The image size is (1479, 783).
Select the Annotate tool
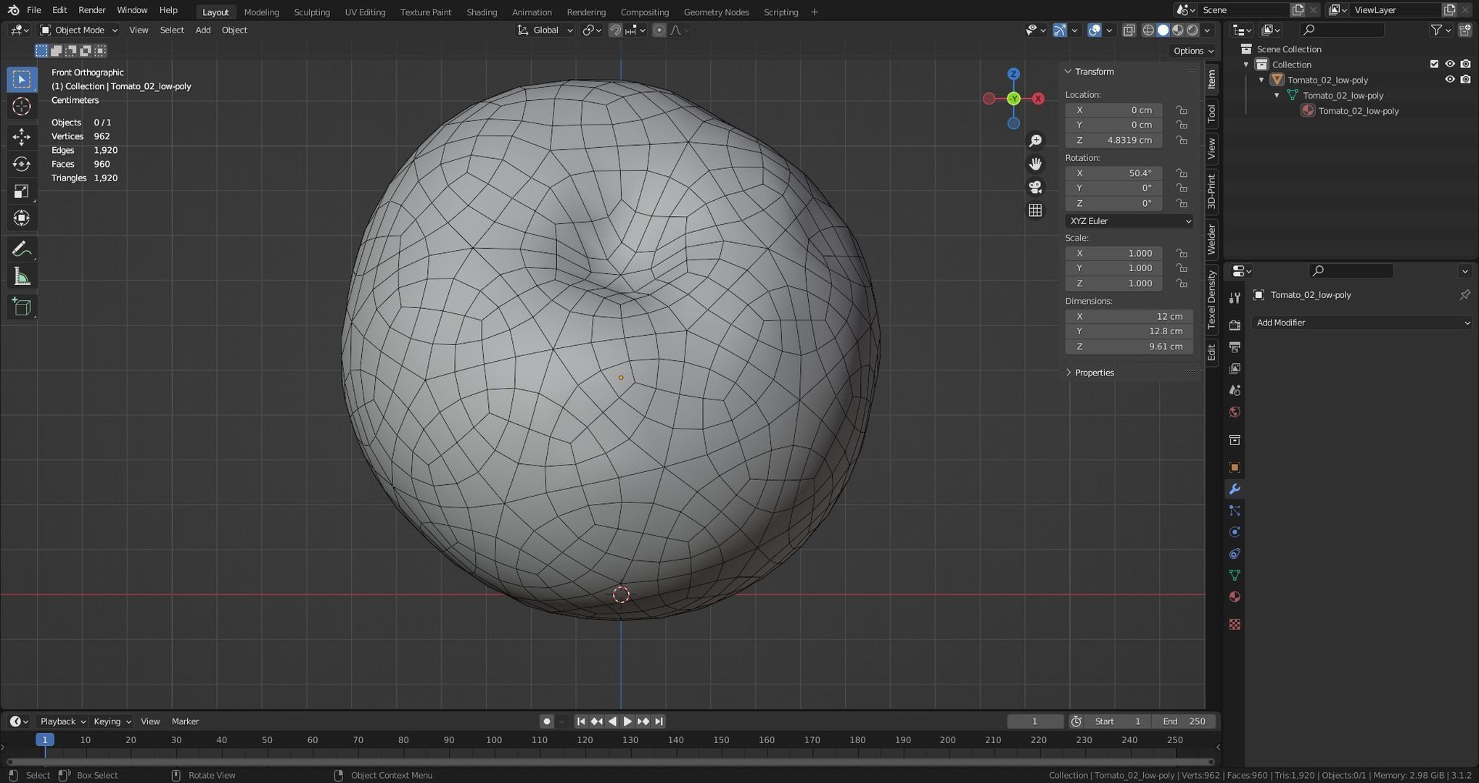(21, 250)
